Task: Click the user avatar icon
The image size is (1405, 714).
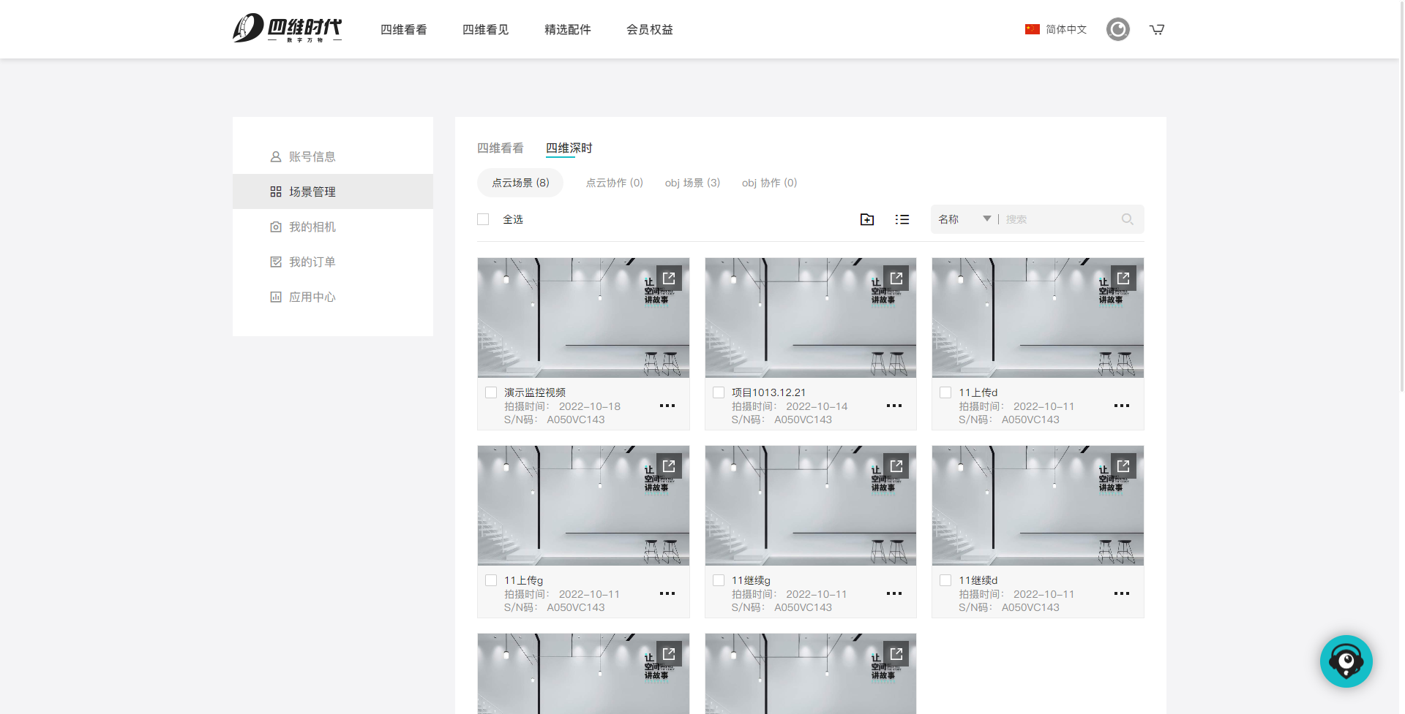Action: coord(1117,30)
